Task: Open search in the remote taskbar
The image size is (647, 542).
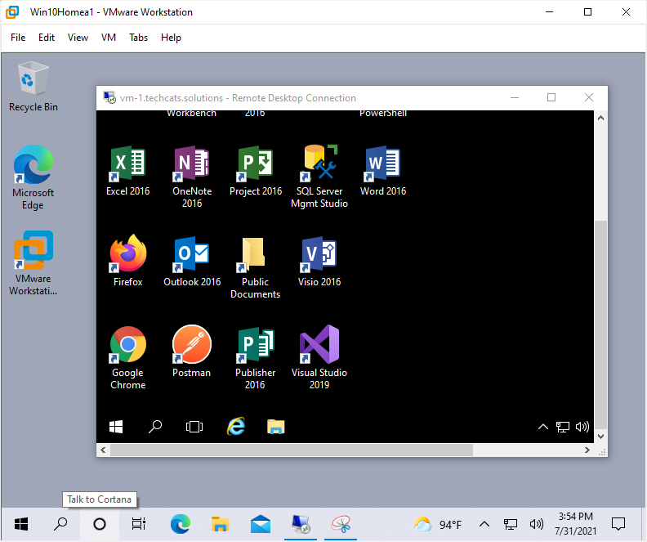Action: (x=155, y=427)
